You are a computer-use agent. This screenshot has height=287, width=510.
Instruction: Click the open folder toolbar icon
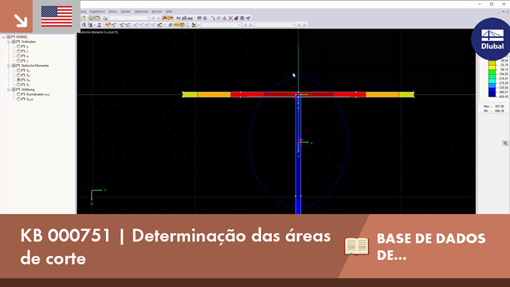pyautogui.click(x=83, y=18)
